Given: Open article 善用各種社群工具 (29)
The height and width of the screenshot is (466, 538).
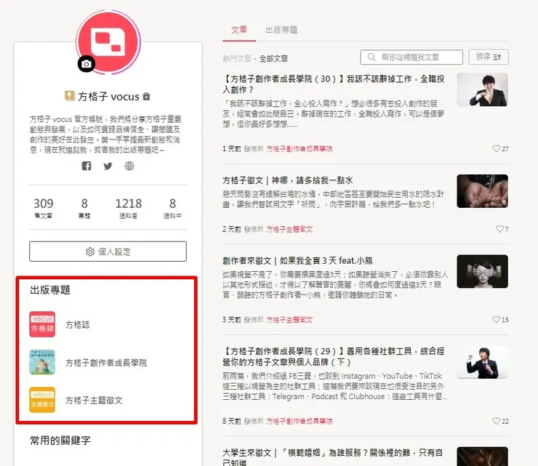Looking at the screenshot, I should (x=334, y=356).
